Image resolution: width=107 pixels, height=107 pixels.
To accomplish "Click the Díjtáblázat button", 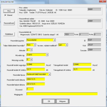I will coord(9,34).
